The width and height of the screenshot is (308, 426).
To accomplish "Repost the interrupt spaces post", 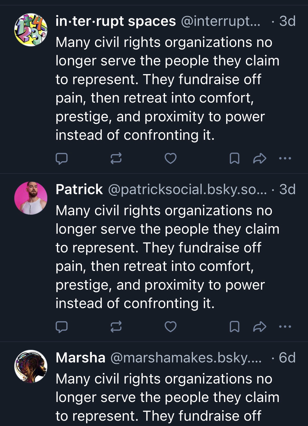I will 116,158.
